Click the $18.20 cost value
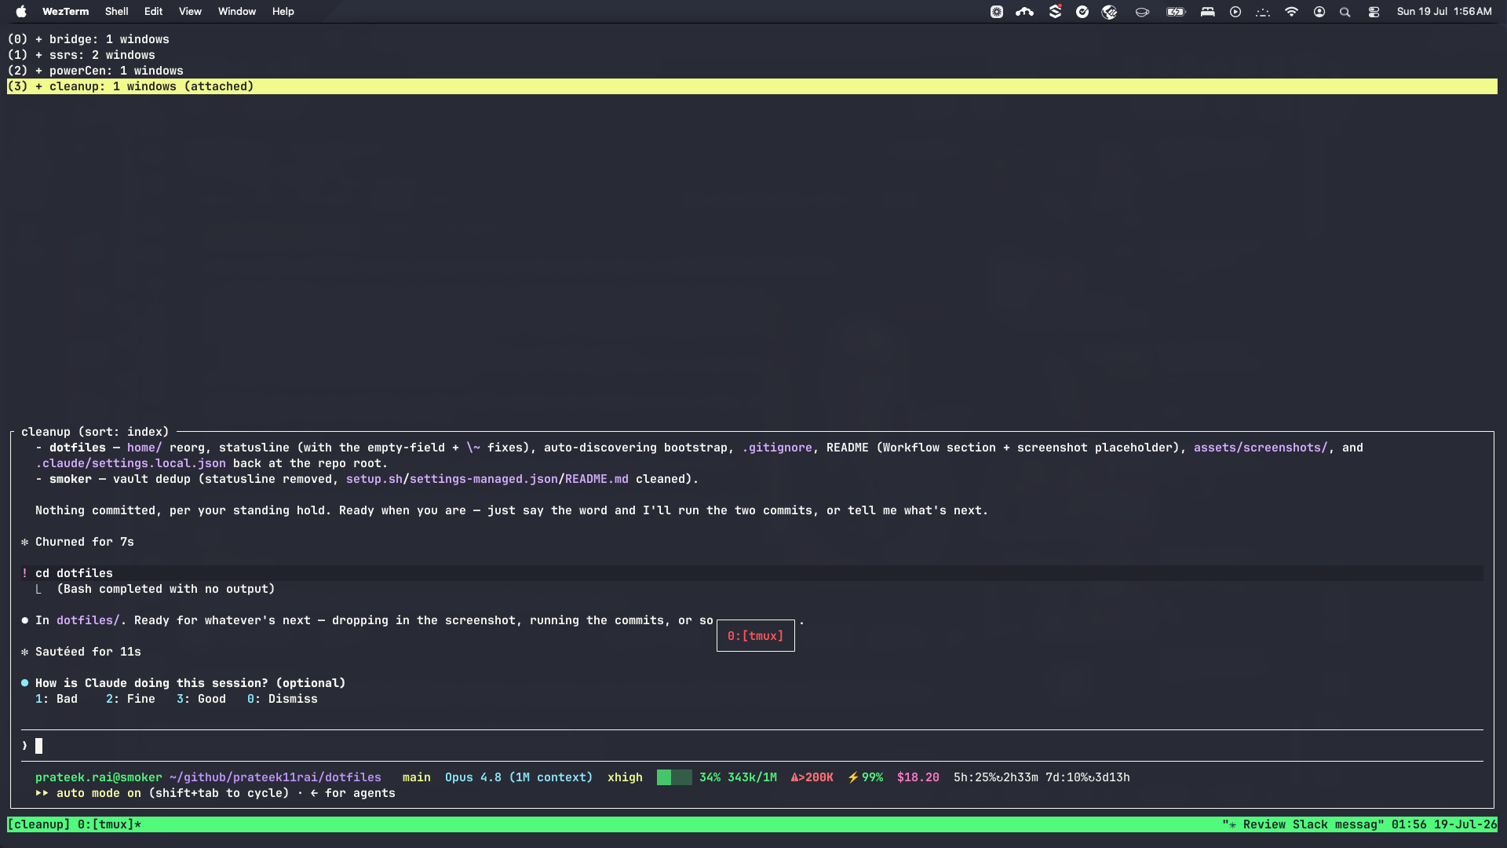The width and height of the screenshot is (1507, 848). tap(918, 777)
